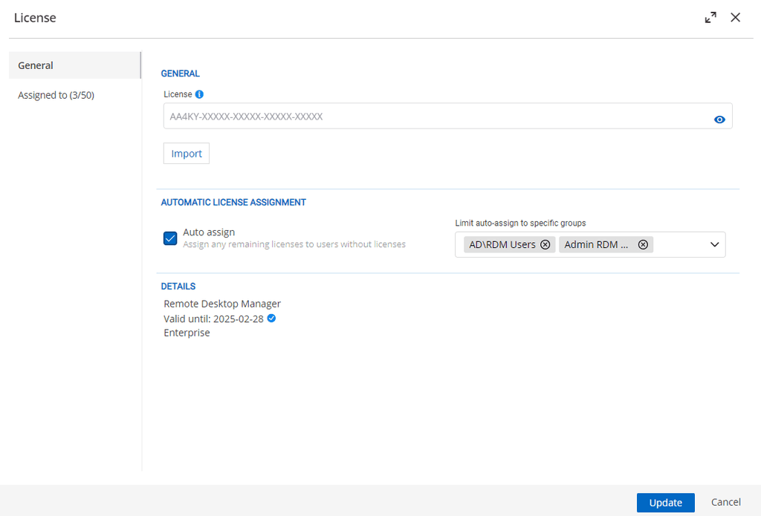
Task: Click the valid license checkmark badge
Action: point(271,318)
